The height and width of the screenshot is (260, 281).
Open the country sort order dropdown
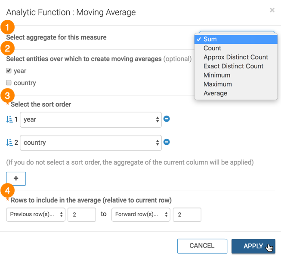(91, 143)
